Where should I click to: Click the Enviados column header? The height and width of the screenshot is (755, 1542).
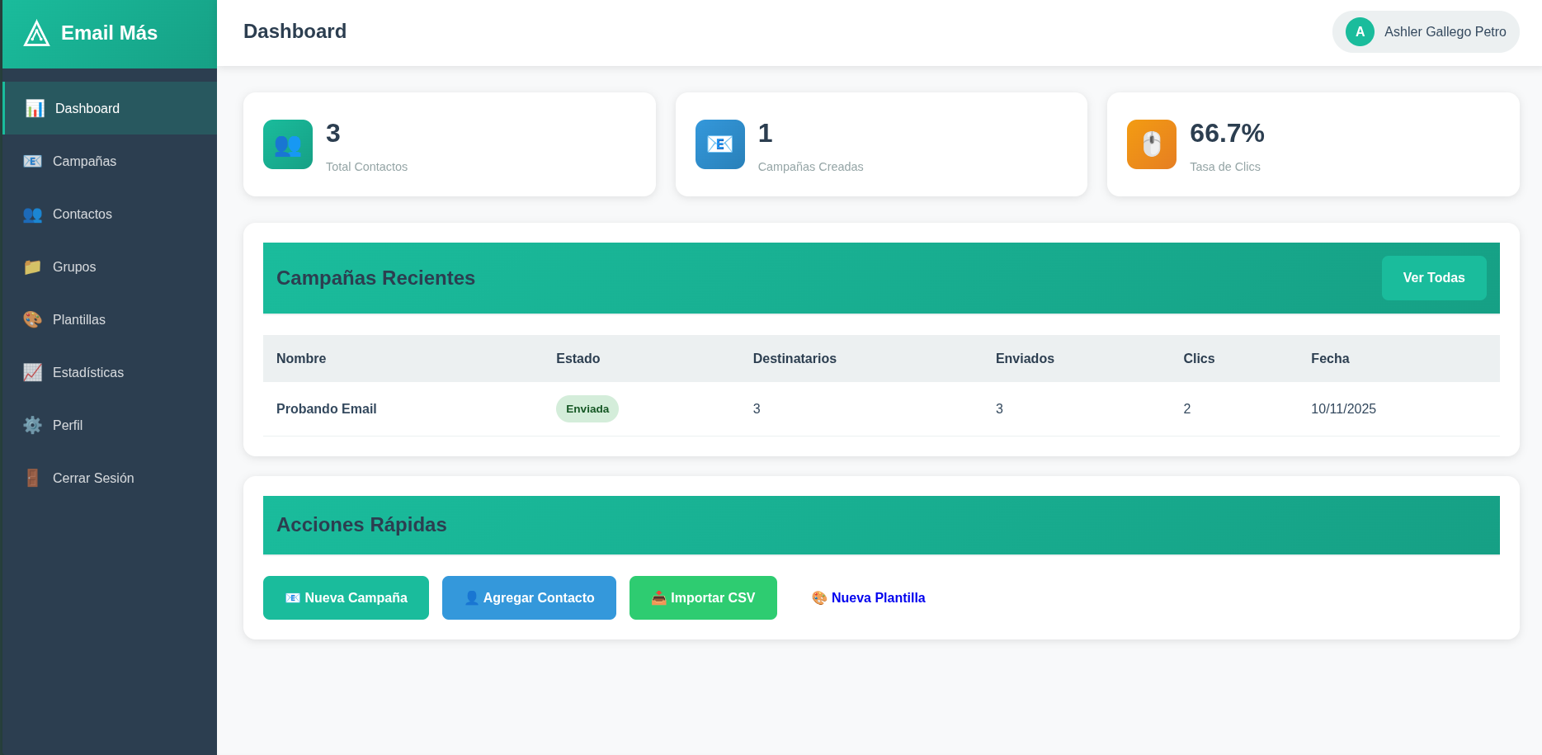click(1025, 358)
